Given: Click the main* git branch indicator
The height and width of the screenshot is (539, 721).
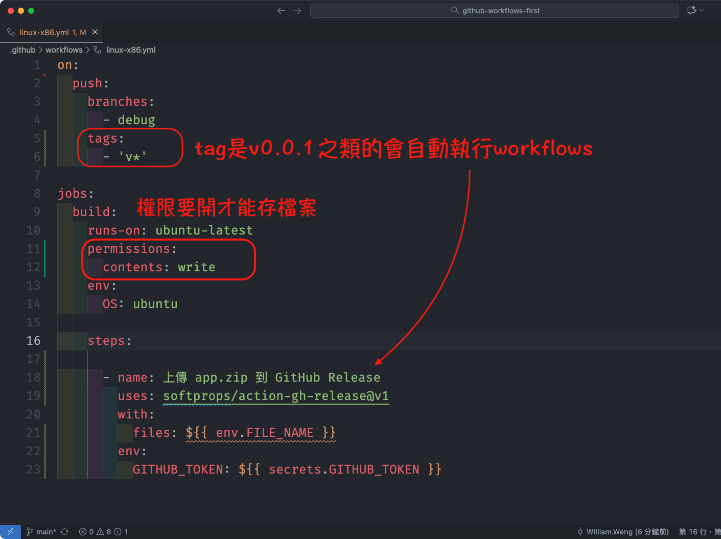Looking at the screenshot, I should [x=41, y=532].
